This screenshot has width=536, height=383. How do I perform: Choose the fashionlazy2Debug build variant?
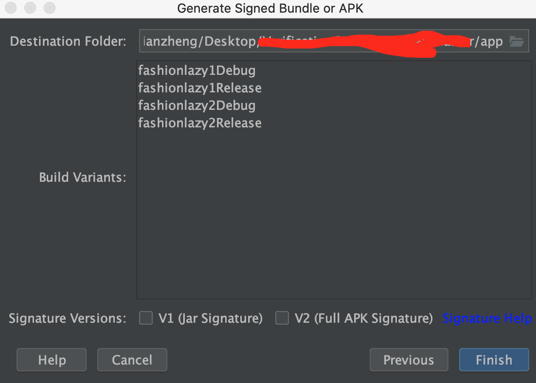tap(197, 105)
